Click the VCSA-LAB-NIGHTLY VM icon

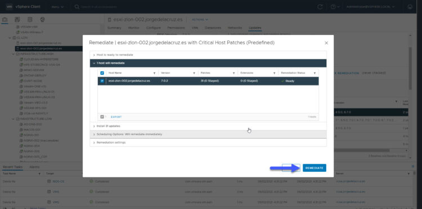point(21,113)
